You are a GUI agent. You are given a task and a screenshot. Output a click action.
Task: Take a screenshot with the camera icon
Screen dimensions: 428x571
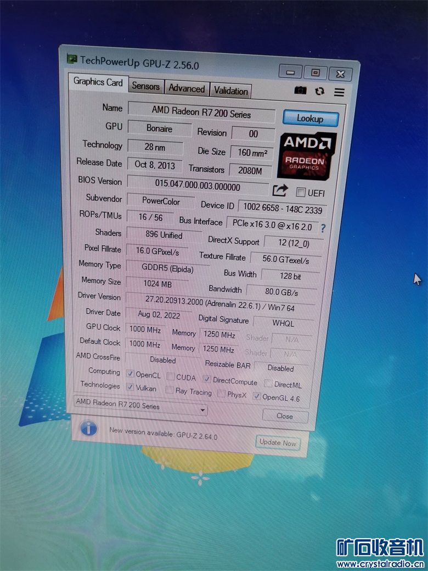(x=300, y=90)
